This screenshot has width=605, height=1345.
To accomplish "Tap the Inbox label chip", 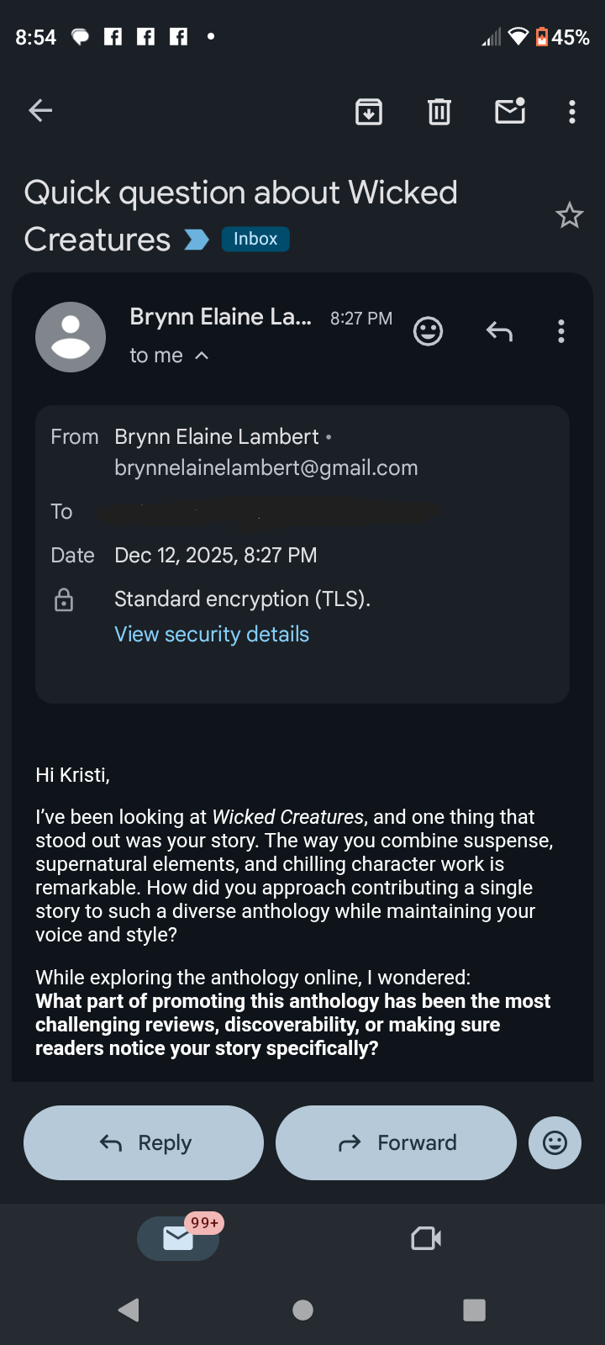I will point(255,239).
